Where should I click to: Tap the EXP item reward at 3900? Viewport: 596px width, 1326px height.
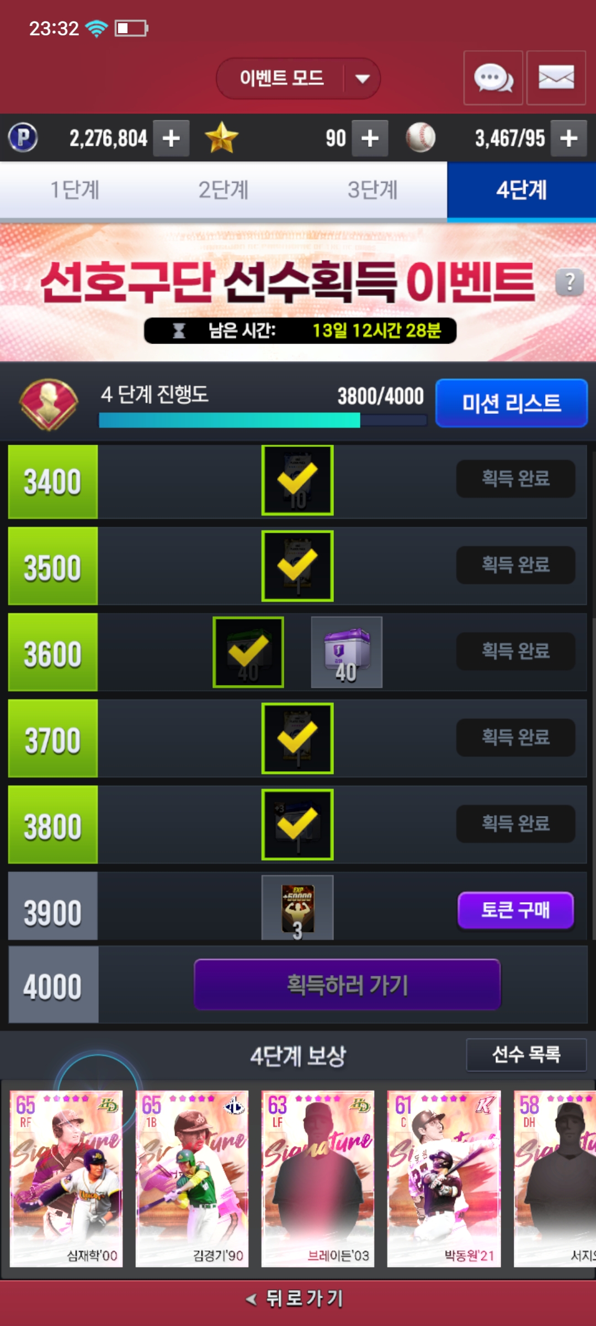pos(297,908)
